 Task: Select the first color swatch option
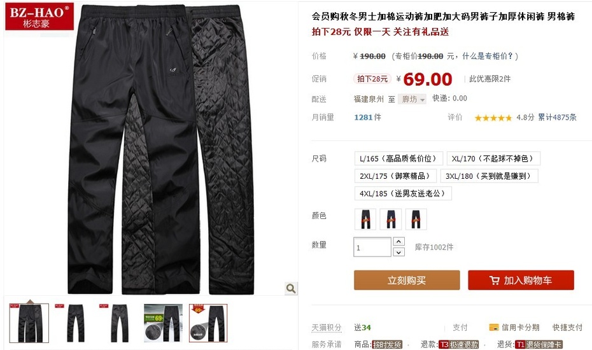(x=365, y=220)
